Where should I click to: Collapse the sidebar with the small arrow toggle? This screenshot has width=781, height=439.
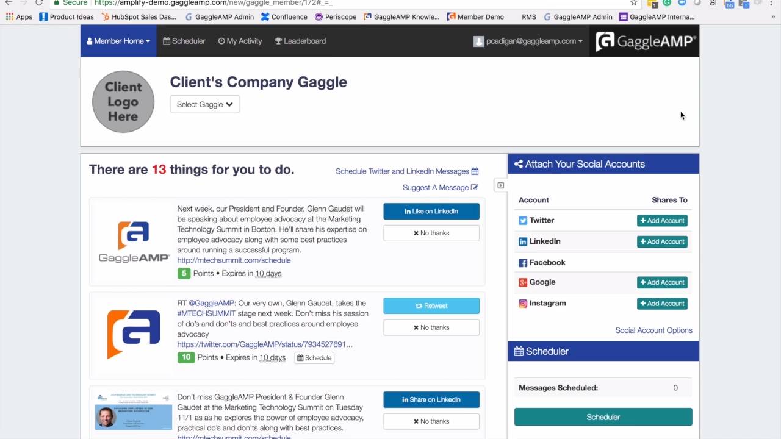pos(500,185)
